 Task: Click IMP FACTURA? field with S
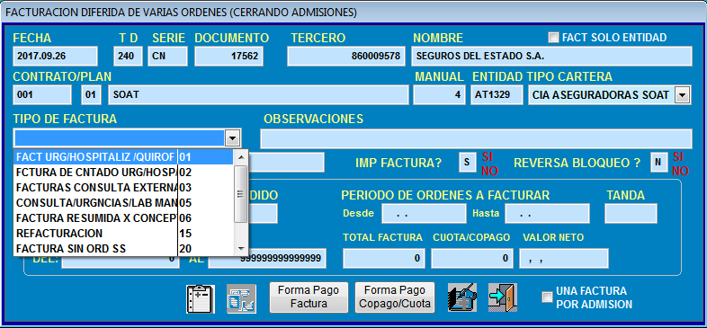coord(468,162)
